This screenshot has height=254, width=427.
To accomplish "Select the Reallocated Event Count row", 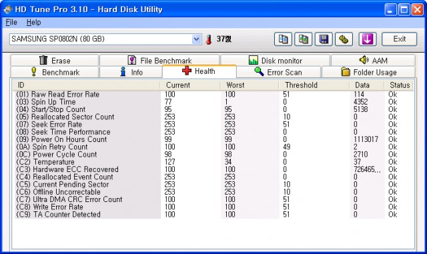I will tap(213, 177).
